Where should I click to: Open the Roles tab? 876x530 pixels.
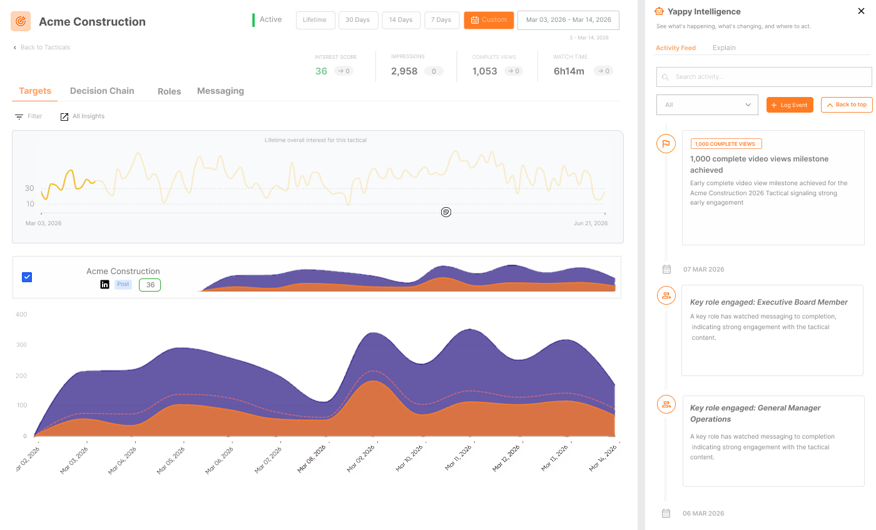(x=170, y=91)
